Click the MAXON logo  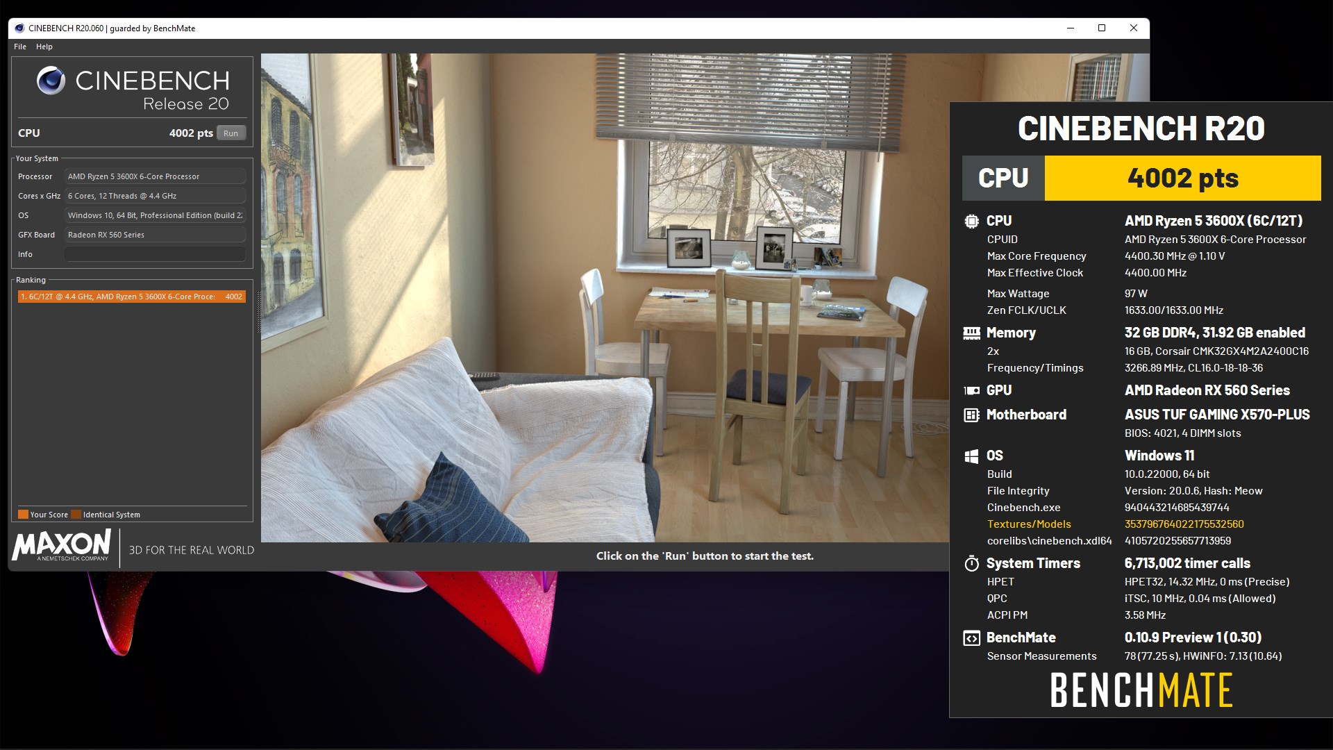[x=62, y=545]
